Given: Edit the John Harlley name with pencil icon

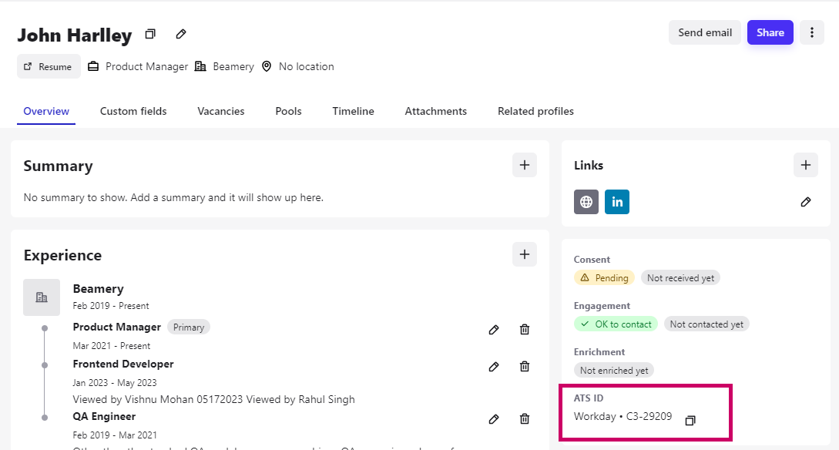Looking at the screenshot, I should pyautogui.click(x=181, y=34).
